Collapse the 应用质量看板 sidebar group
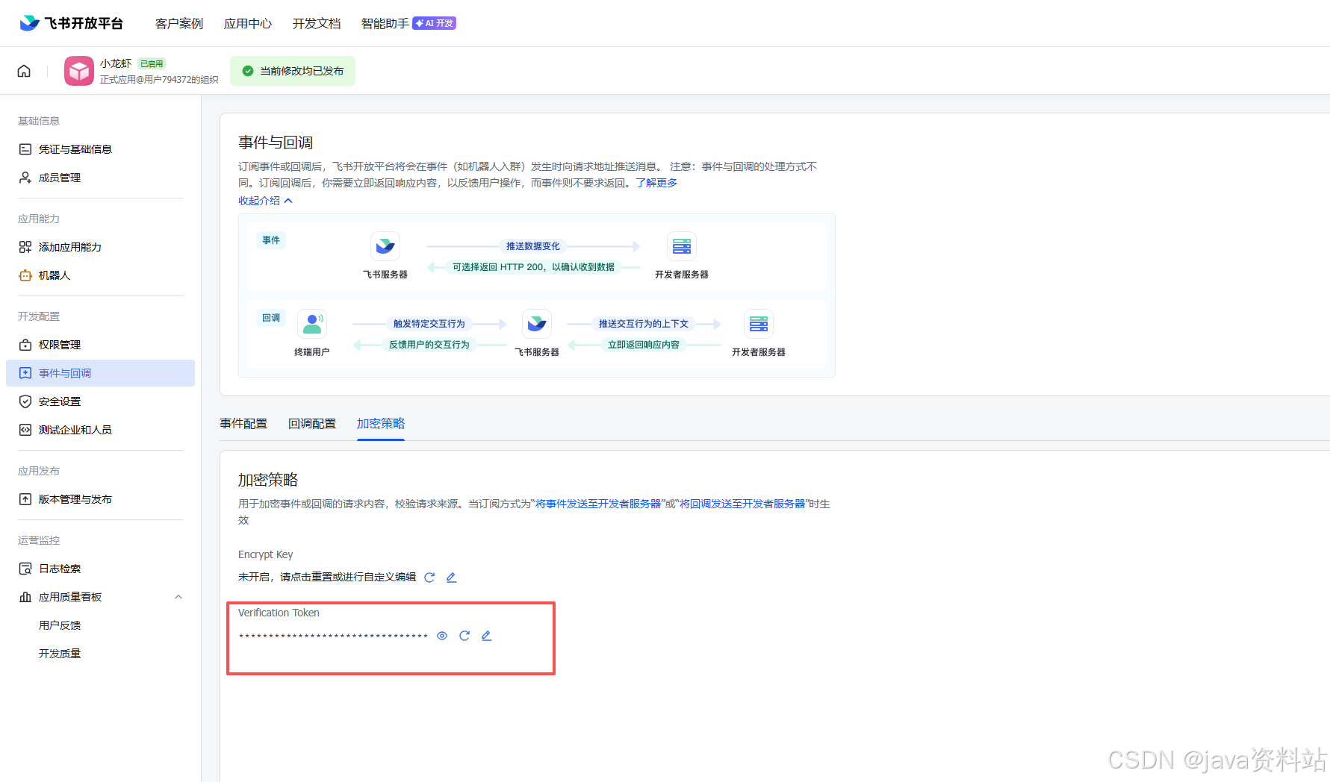This screenshot has height=782, width=1330. [x=178, y=596]
